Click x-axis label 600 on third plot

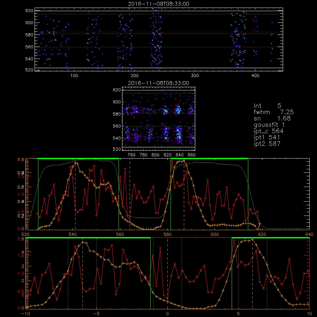[x=215, y=235]
